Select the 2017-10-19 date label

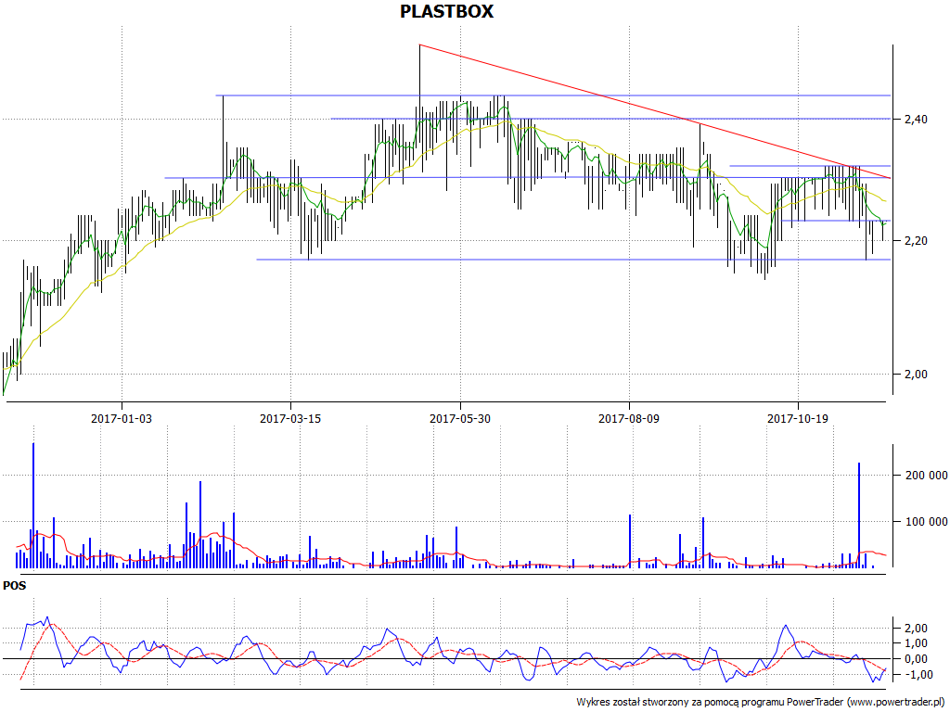(798, 418)
